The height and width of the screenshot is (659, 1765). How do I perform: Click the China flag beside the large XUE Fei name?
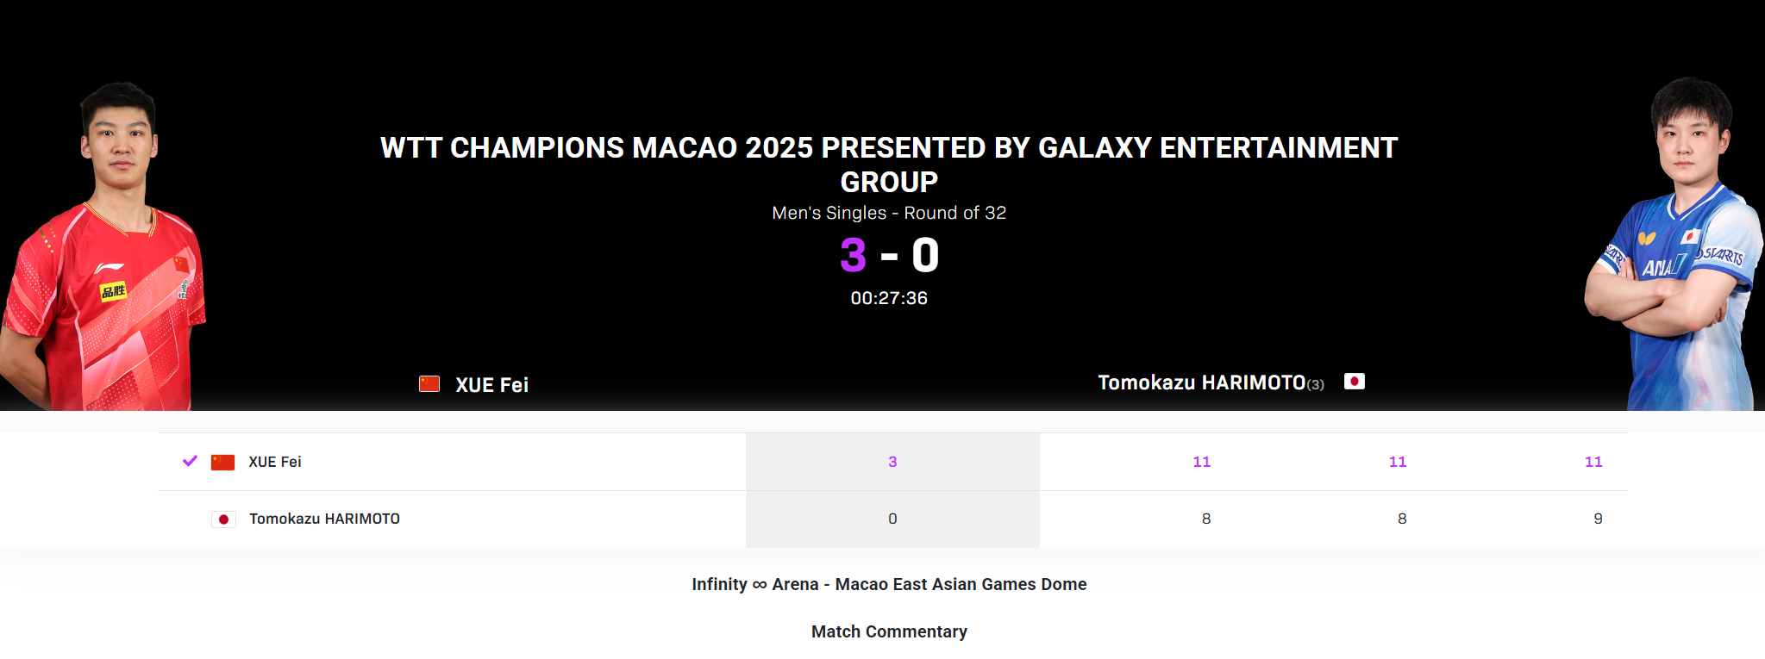[429, 384]
